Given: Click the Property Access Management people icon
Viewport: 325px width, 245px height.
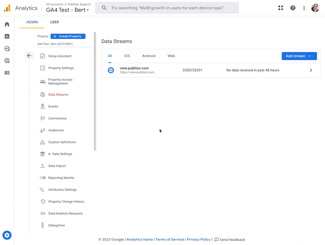Looking at the screenshot, I should point(43,81).
